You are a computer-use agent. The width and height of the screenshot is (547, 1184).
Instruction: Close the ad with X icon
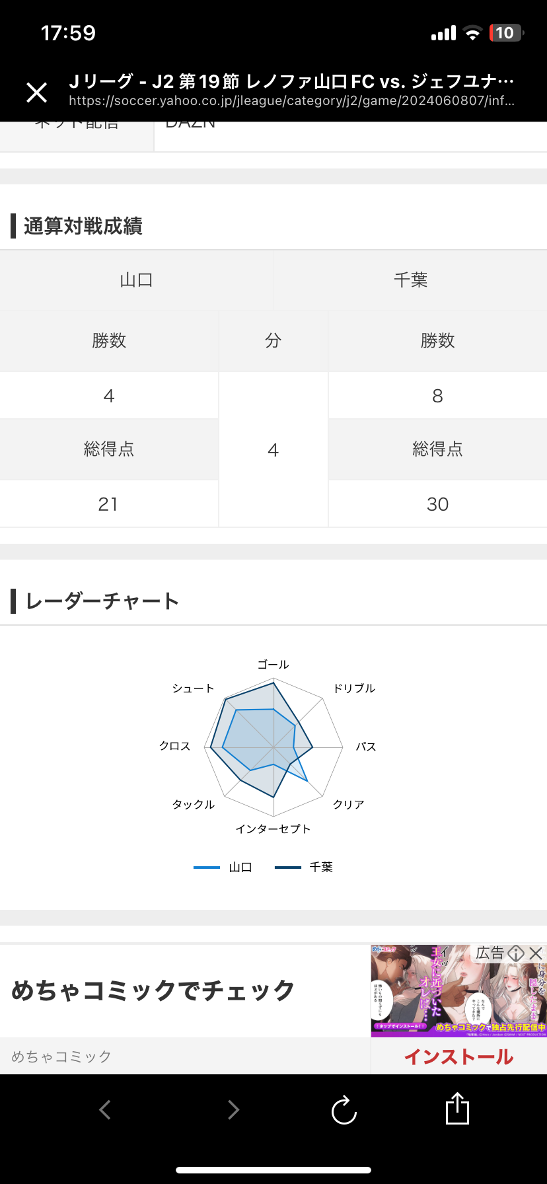(x=536, y=953)
